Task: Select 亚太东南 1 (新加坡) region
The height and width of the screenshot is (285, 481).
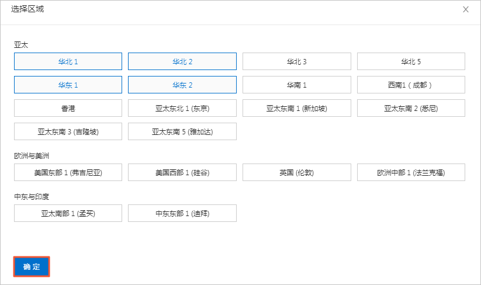Action: 297,108
